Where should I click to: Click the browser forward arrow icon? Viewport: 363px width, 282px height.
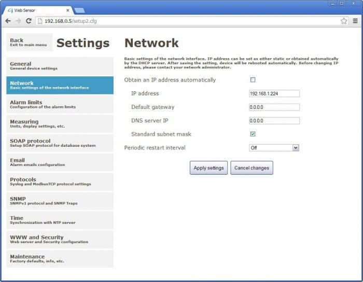[18, 21]
